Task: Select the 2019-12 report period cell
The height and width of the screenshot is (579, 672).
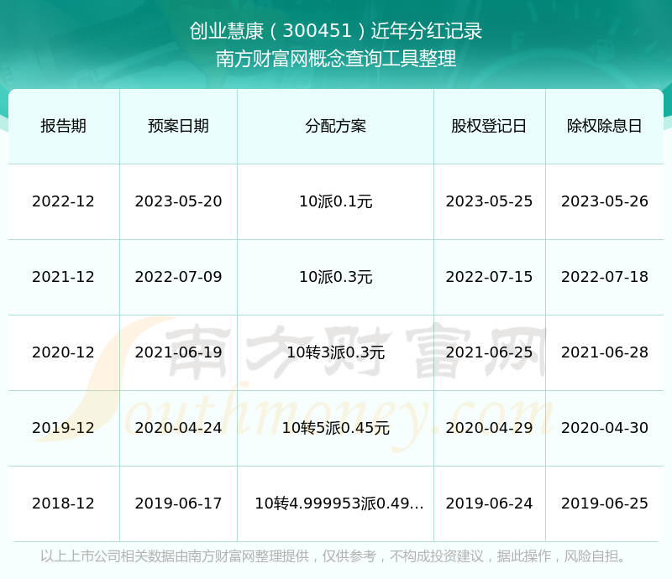Action: 64,428
